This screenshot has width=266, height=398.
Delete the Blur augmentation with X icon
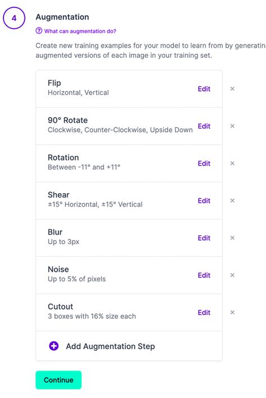pos(232,238)
